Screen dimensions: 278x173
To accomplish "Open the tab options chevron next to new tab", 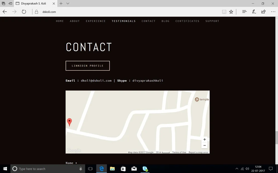I will click(x=68, y=4).
